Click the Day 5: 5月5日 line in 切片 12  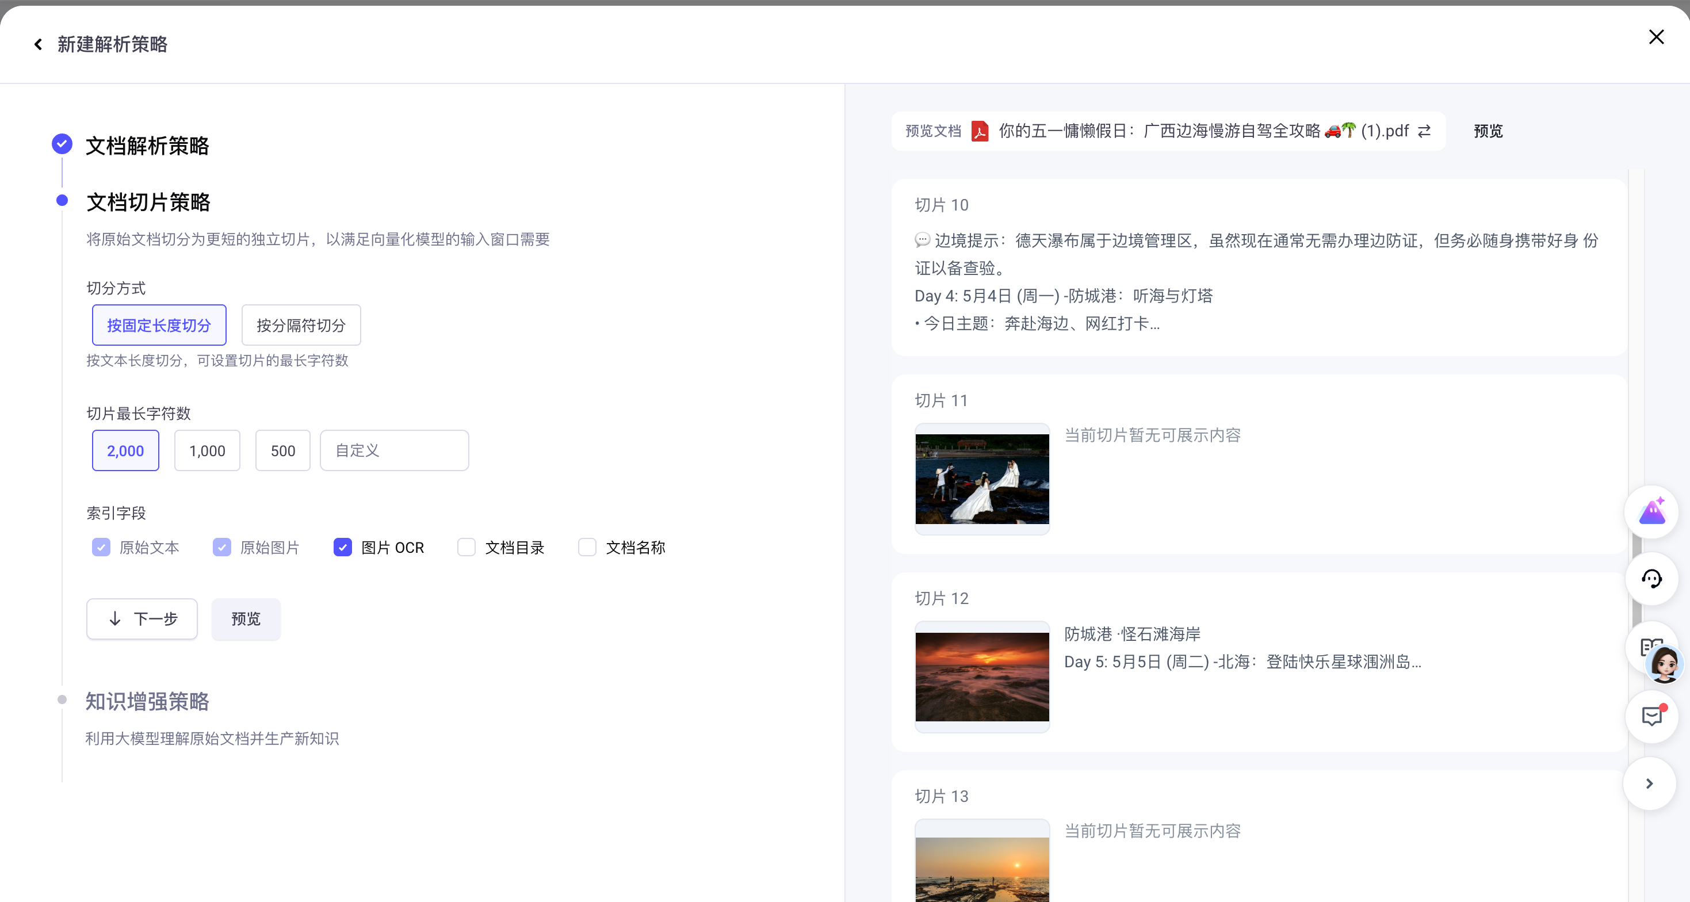click(x=1242, y=661)
